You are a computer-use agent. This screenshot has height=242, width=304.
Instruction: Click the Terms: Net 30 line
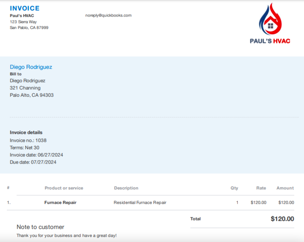click(x=25, y=148)
